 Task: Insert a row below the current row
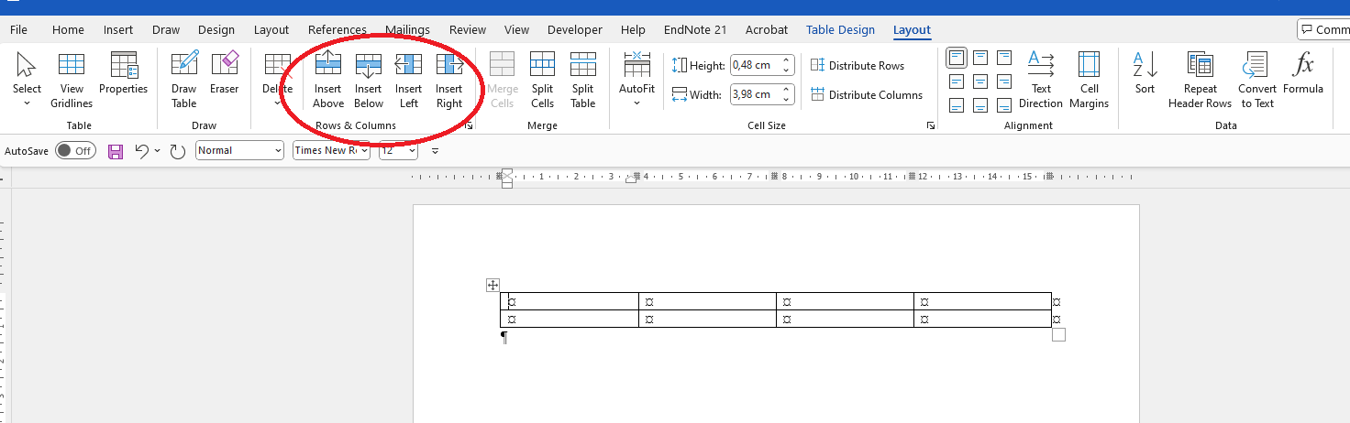tap(369, 80)
